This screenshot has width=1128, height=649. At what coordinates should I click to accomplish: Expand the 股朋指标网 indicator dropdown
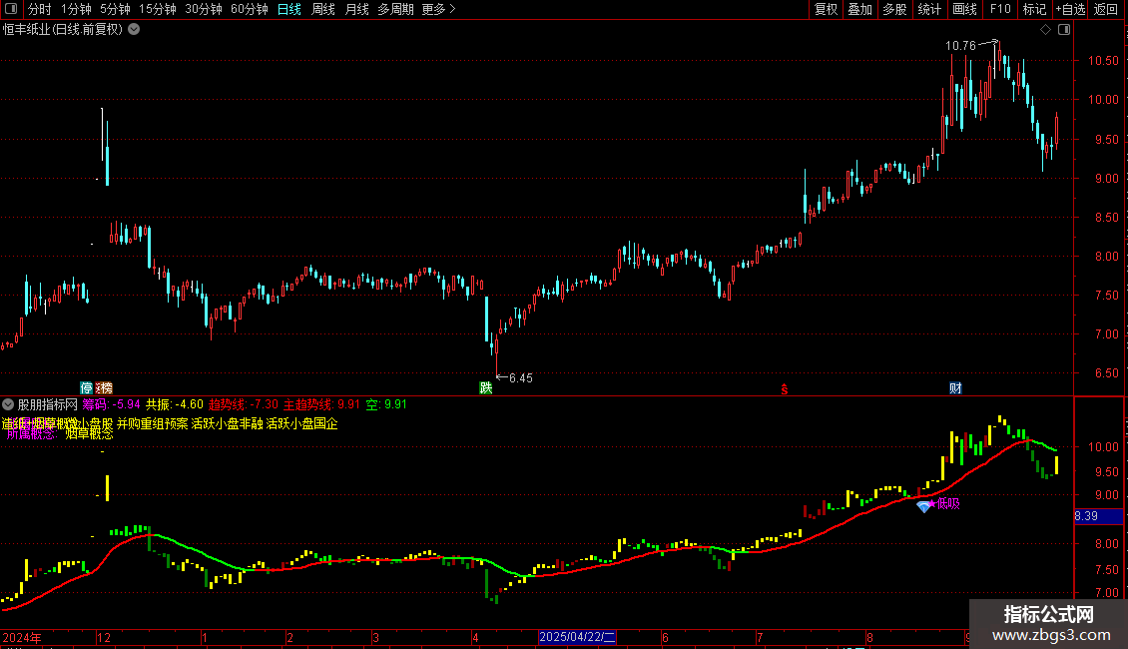[x=8, y=404]
